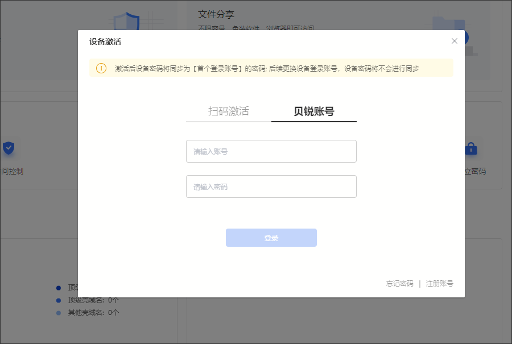The image size is (512, 344).
Task: Click the 登录 button
Action: (x=271, y=238)
